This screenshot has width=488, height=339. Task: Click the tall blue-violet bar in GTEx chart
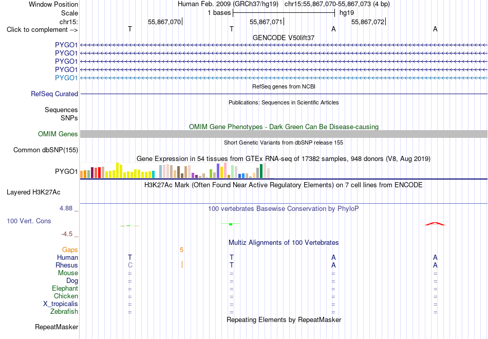tap(218, 171)
